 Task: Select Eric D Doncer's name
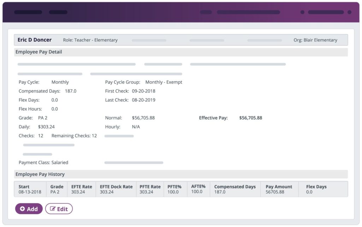pos(34,40)
